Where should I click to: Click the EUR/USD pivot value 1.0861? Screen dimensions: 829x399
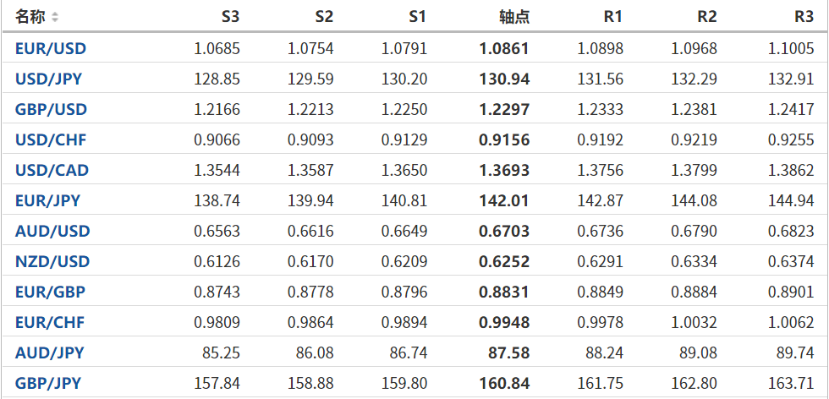point(504,48)
